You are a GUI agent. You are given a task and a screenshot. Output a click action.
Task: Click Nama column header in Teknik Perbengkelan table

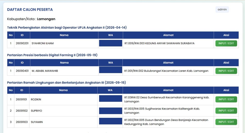[64, 35]
